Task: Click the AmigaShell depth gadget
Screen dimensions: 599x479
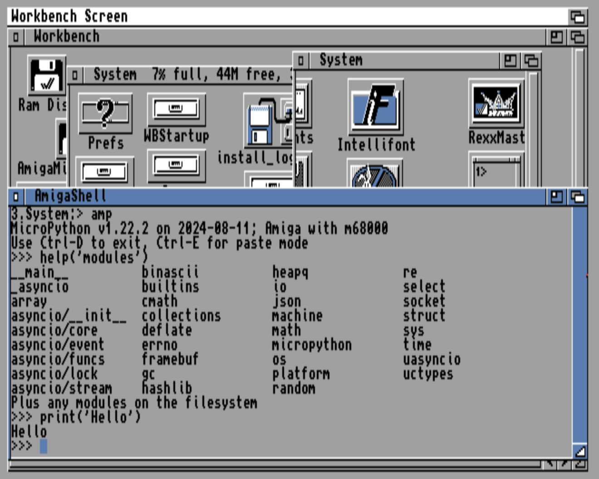Action: [x=577, y=196]
